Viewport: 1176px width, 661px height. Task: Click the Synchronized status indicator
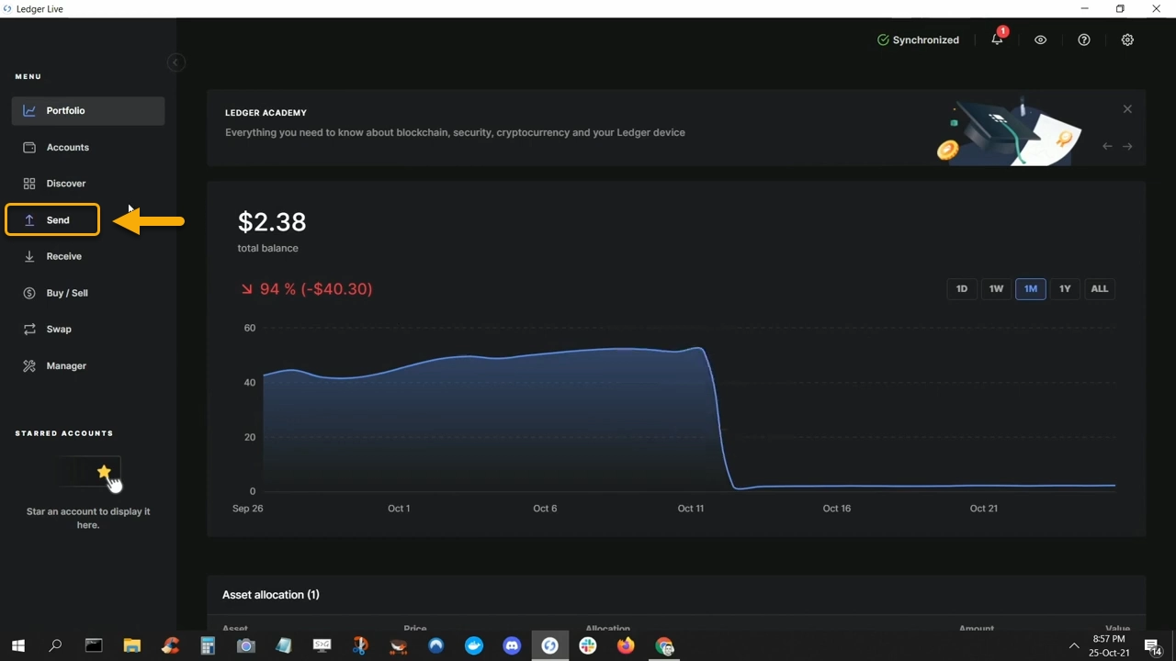[x=918, y=40]
